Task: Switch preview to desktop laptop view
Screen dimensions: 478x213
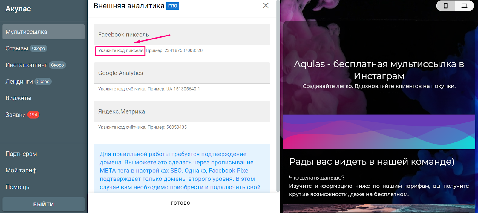Action: [464, 6]
